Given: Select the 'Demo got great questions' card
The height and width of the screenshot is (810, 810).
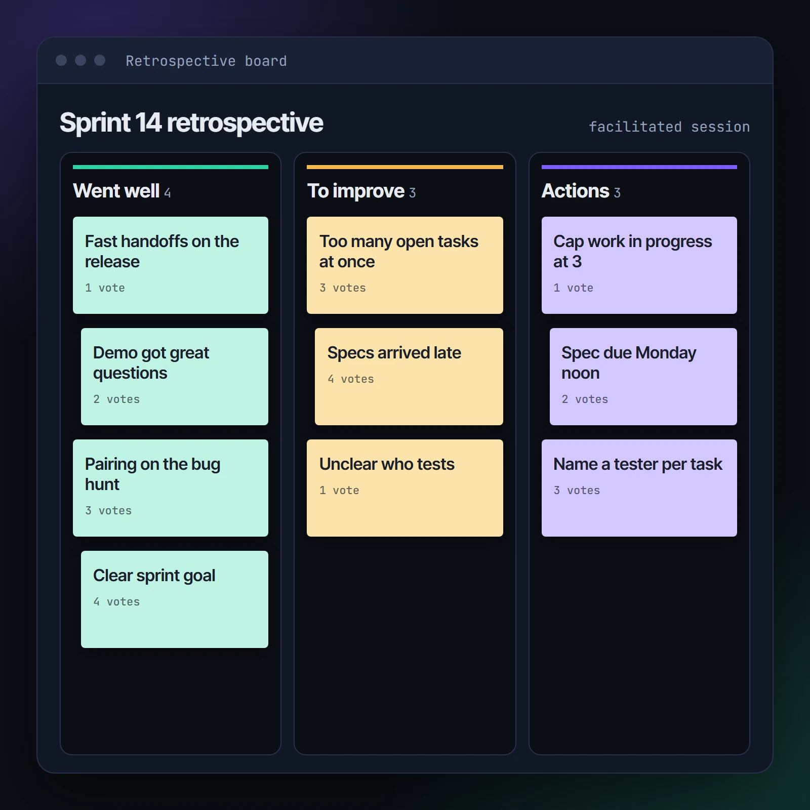Looking at the screenshot, I should click(x=175, y=377).
